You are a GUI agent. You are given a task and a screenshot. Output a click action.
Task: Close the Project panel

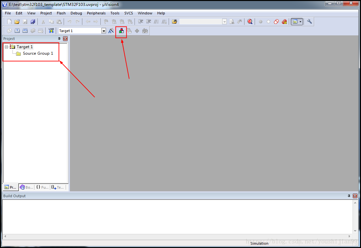(x=65, y=39)
